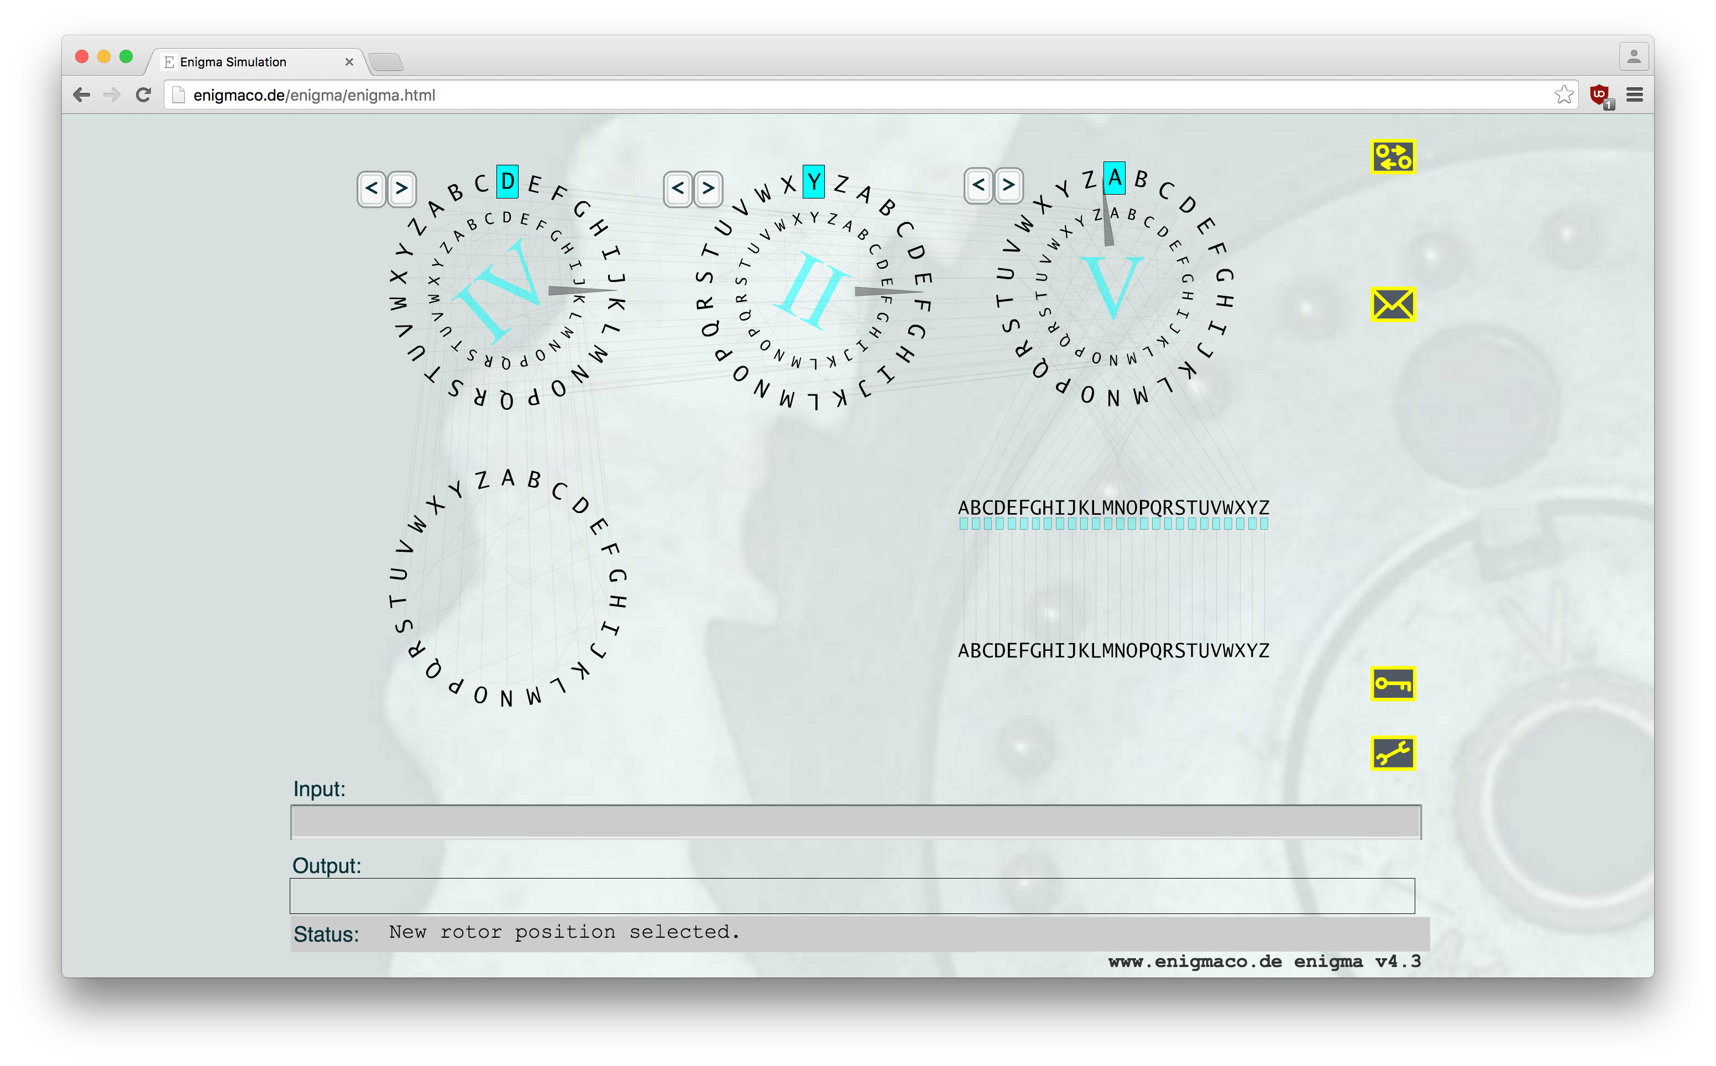Click highlighted letter D on rotor IV
This screenshot has height=1066, width=1716.
click(508, 182)
